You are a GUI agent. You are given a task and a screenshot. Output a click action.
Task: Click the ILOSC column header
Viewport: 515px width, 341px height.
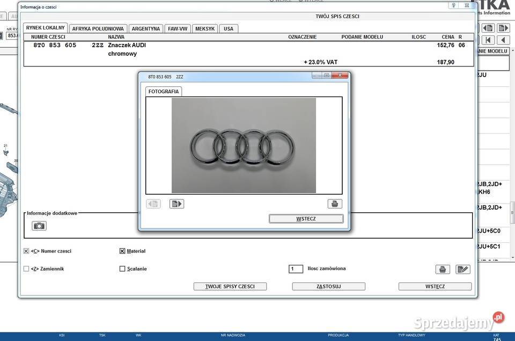click(x=419, y=37)
